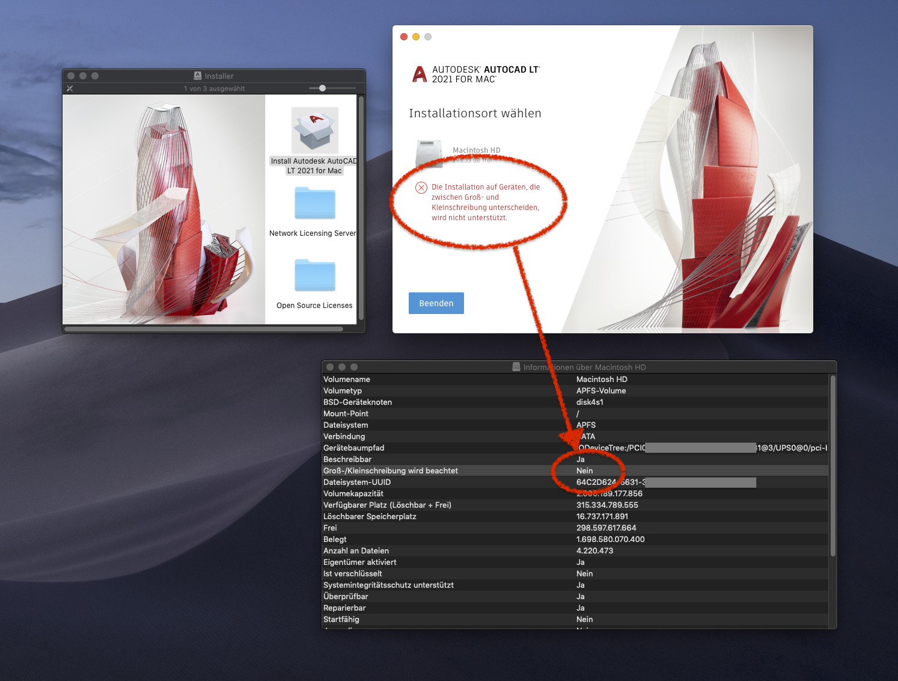Viewport: 898px width, 681px height.
Task: Click the Beenden button
Action: [436, 303]
